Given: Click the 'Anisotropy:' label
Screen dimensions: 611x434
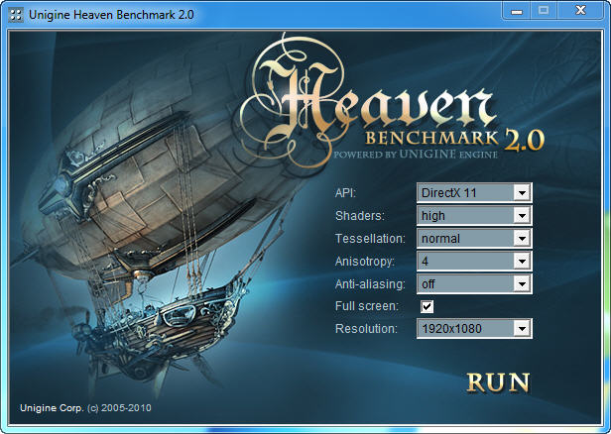Looking at the screenshot, I should coord(365,262).
